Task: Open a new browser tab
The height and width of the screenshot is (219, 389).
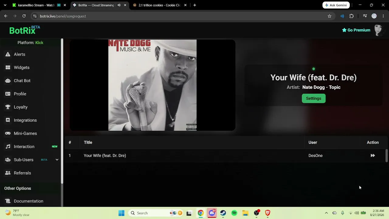Action: (194, 5)
